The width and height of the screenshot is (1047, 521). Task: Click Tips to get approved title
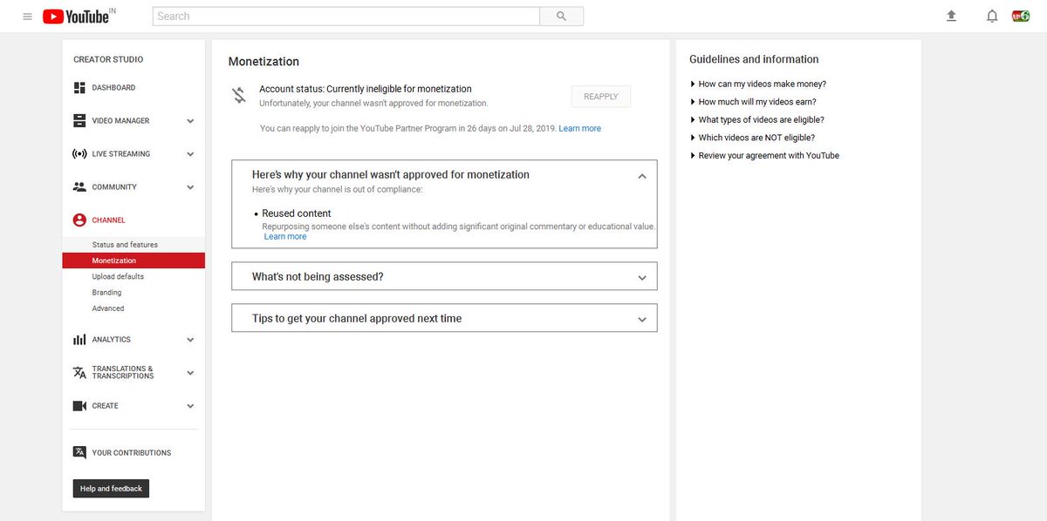click(357, 319)
